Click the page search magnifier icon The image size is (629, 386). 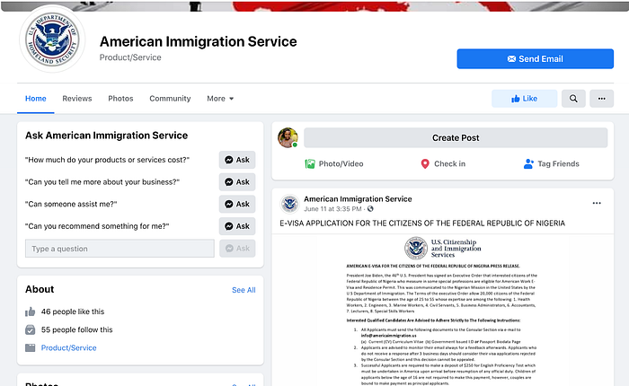573,99
